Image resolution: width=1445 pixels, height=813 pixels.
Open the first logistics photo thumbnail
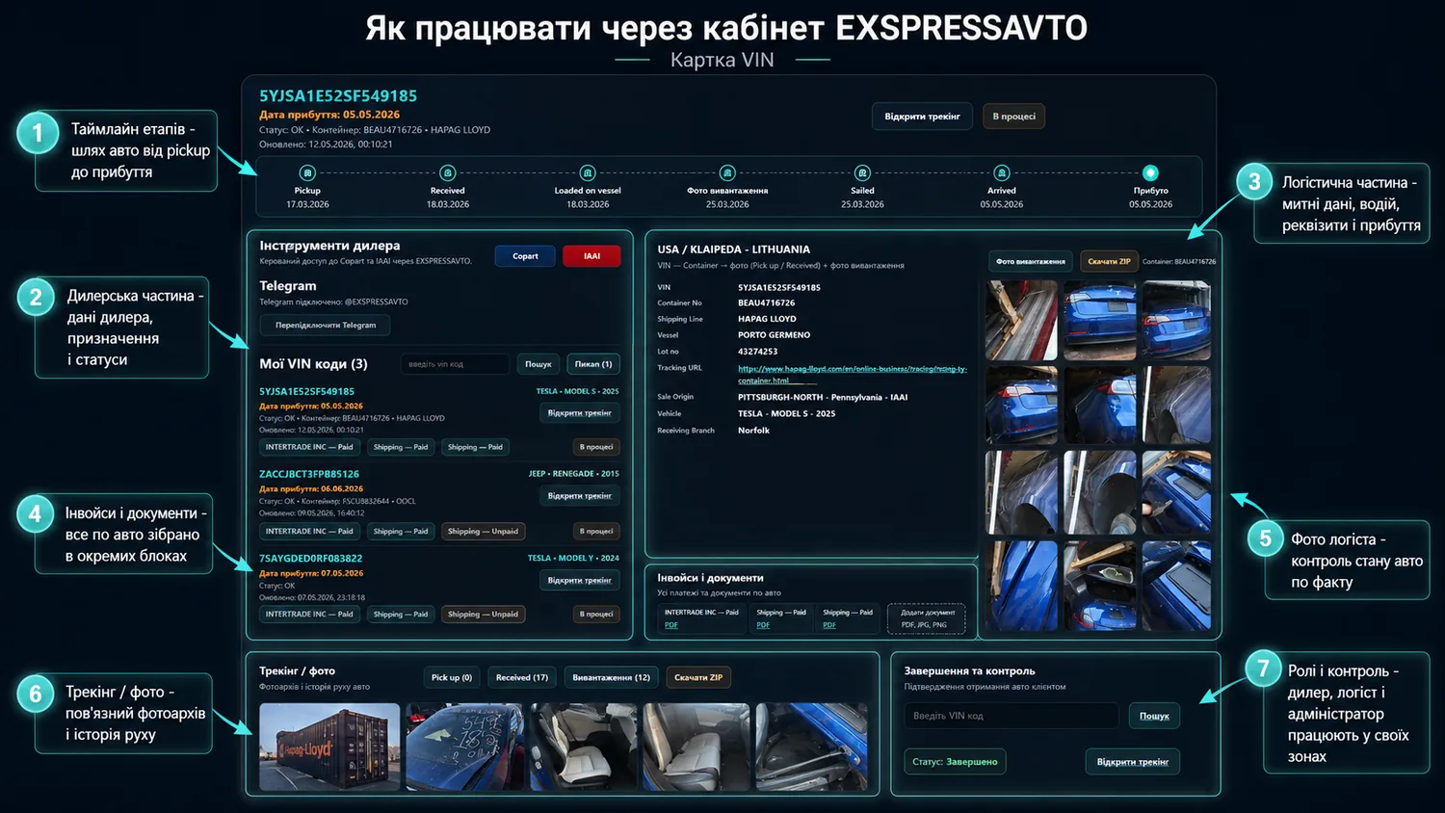(x=1021, y=321)
